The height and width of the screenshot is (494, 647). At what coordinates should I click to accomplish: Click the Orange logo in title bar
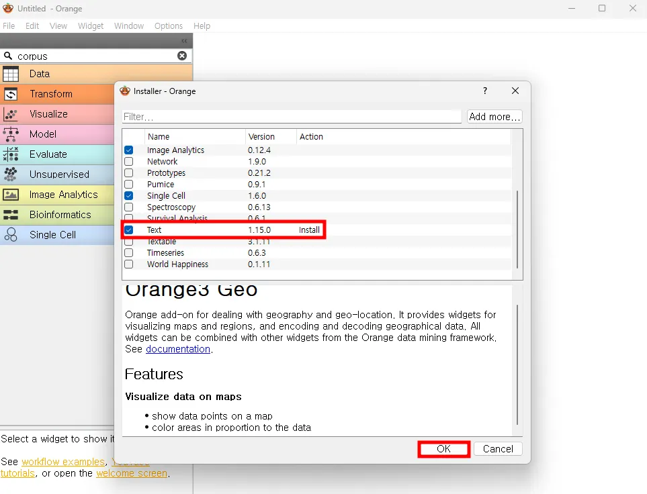tap(8, 8)
